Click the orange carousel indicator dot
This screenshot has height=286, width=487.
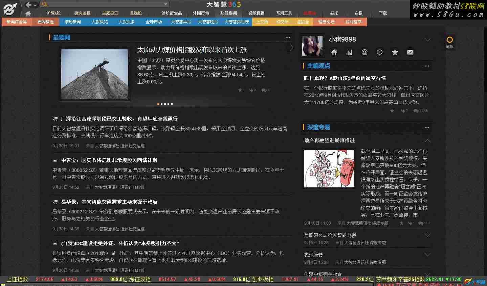(x=158, y=104)
